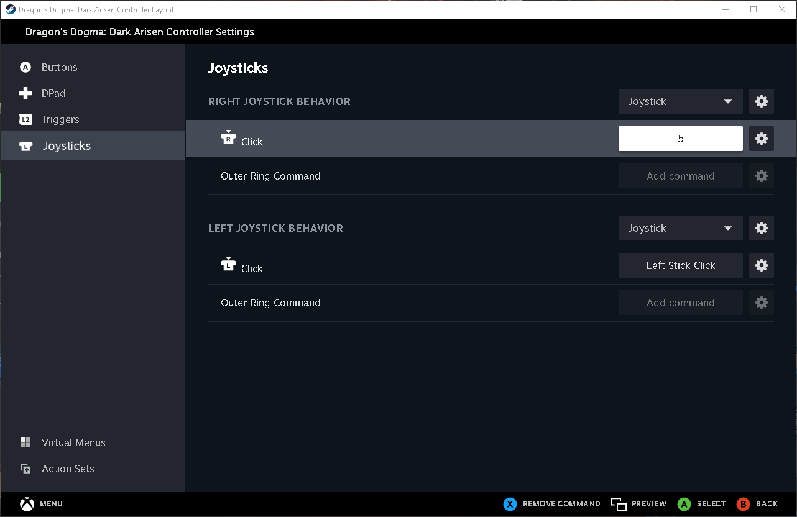Viewport: 797px width, 517px height.
Task: Click the 'Joysticks' page heading
Action: (x=238, y=68)
